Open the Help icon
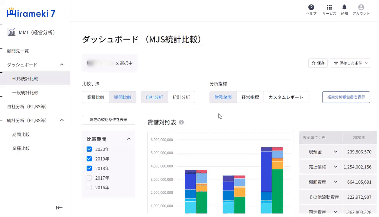Image resolution: width=379 pixels, height=217 pixels. [311, 7]
